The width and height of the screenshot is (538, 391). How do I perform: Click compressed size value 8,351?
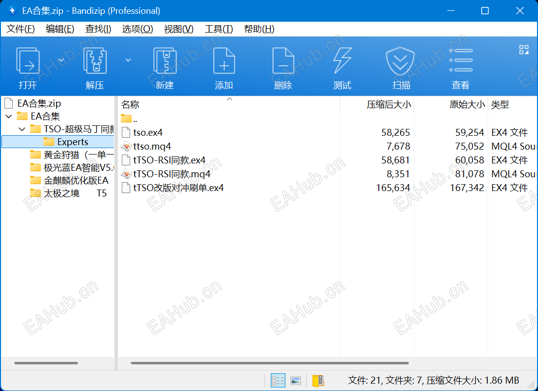coord(398,174)
